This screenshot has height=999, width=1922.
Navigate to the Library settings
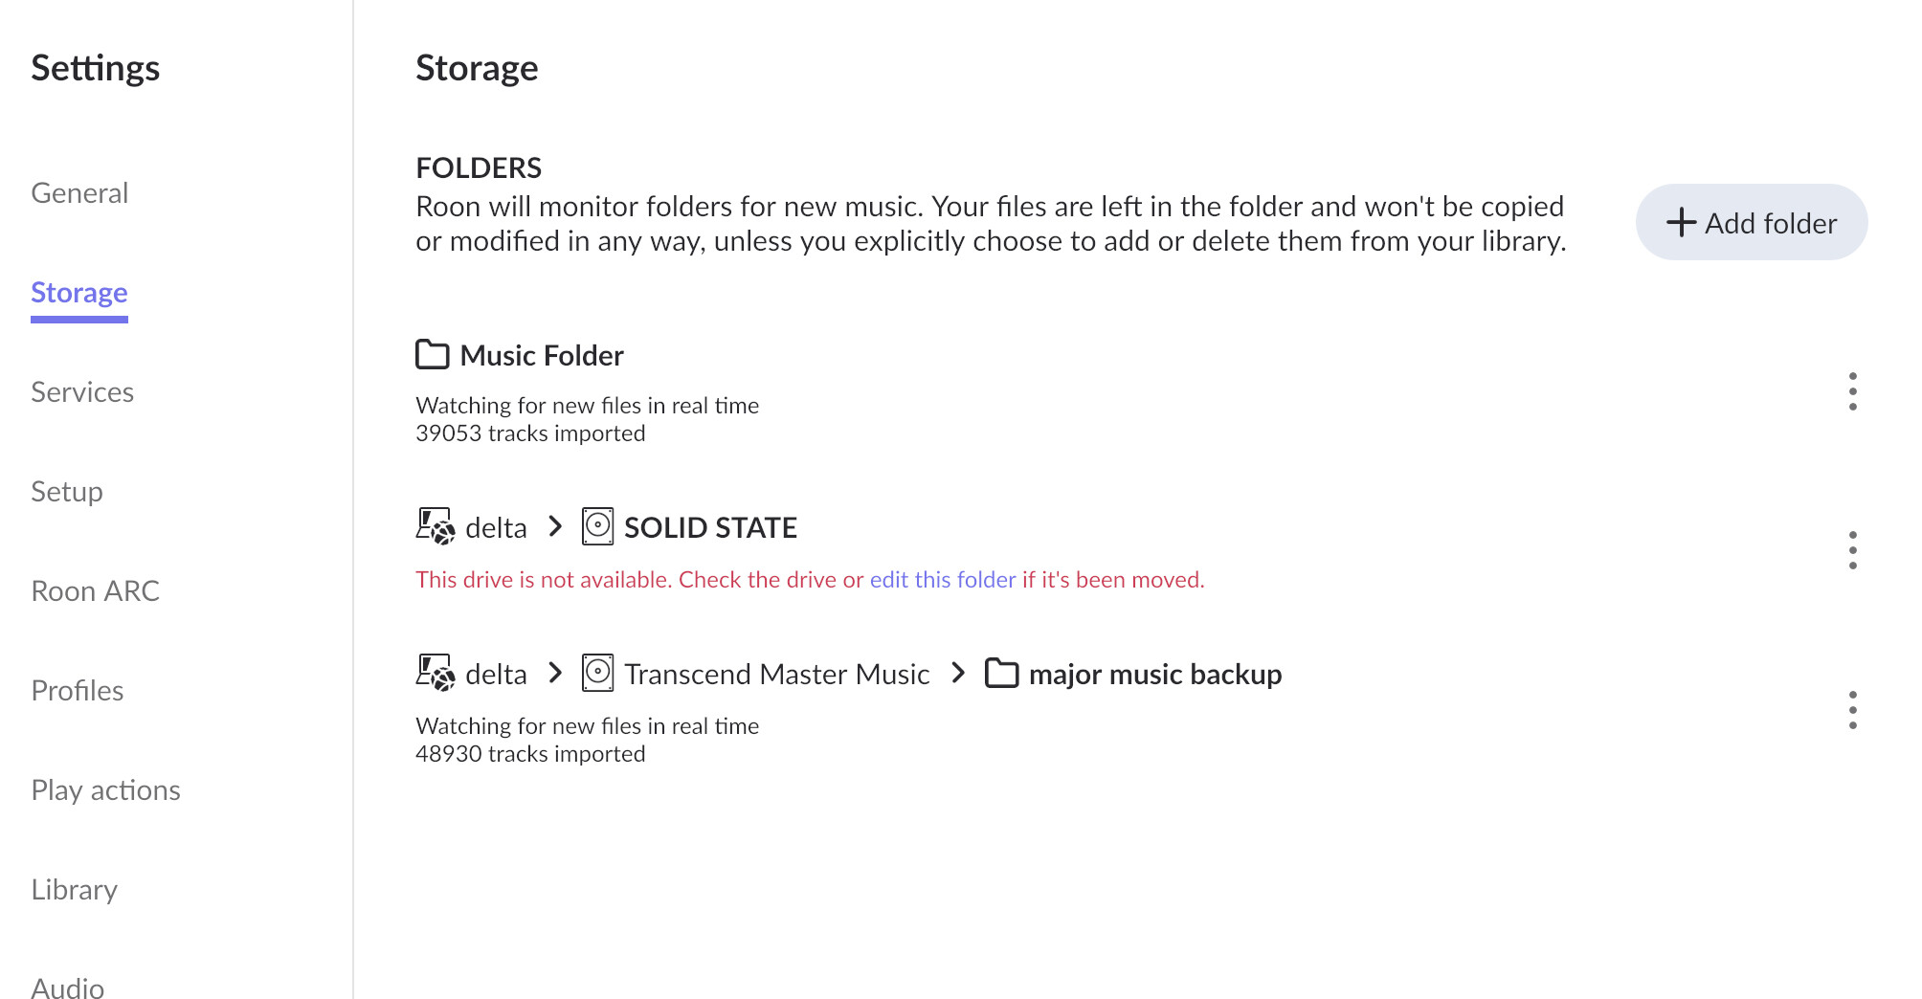pos(74,890)
